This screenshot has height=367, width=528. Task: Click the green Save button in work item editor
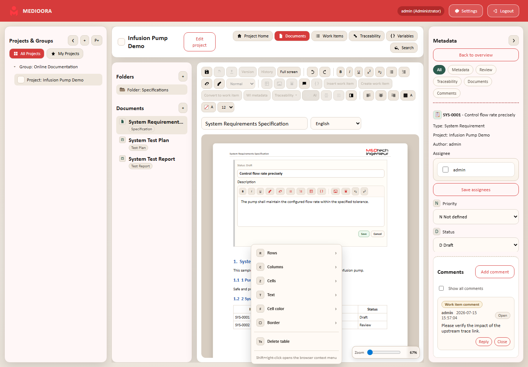point(364,234)
